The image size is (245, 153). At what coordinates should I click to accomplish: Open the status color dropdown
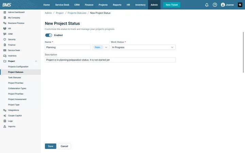click(101, 47)
